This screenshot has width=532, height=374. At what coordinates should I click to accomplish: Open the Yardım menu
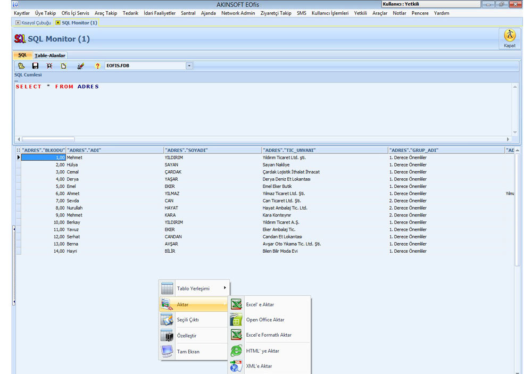[x=442, y=13]
